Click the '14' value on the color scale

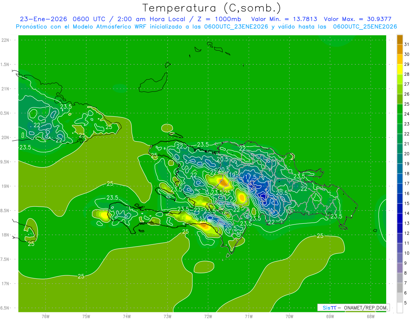click(x=407, y=213)
